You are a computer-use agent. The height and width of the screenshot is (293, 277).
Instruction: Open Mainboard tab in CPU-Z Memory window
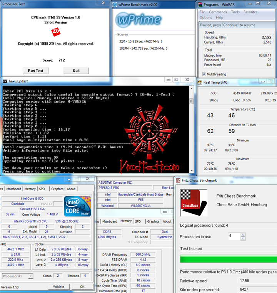tap(110, 221)
